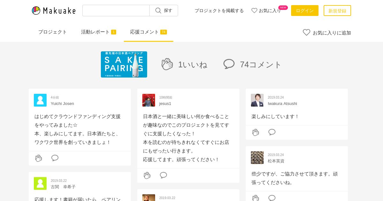
Task: Click the 10時間前 timestamp on jesus1's comment
Action: click(166, 97)
